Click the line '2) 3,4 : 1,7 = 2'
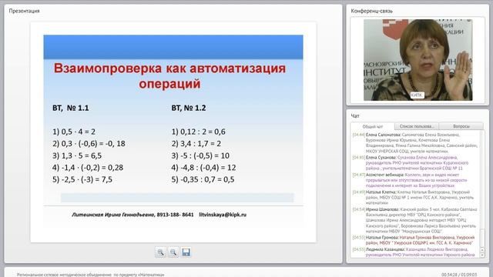 [x=196, y=144]
